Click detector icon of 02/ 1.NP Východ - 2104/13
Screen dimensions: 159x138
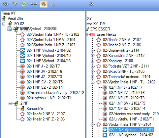coord(22,61)
